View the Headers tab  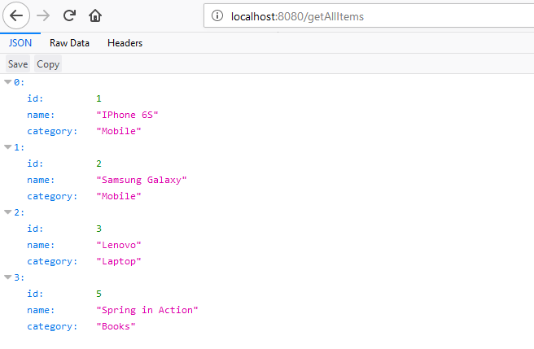point(125,43)
